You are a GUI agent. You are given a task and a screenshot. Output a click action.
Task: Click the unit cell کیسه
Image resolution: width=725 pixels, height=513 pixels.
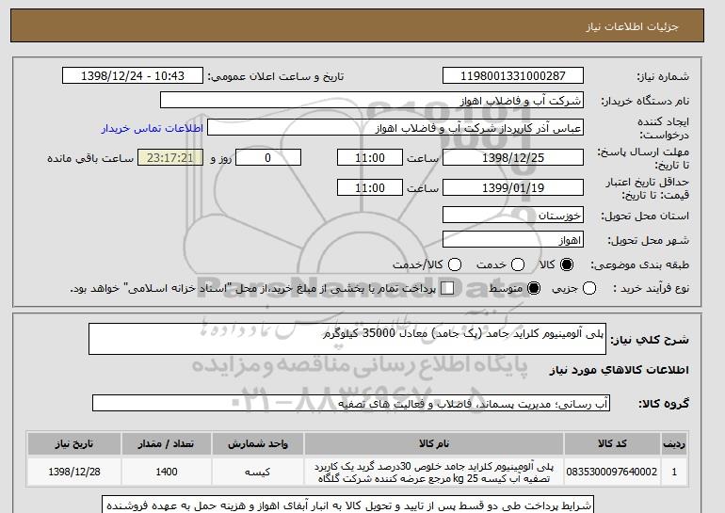click(258, 472)
